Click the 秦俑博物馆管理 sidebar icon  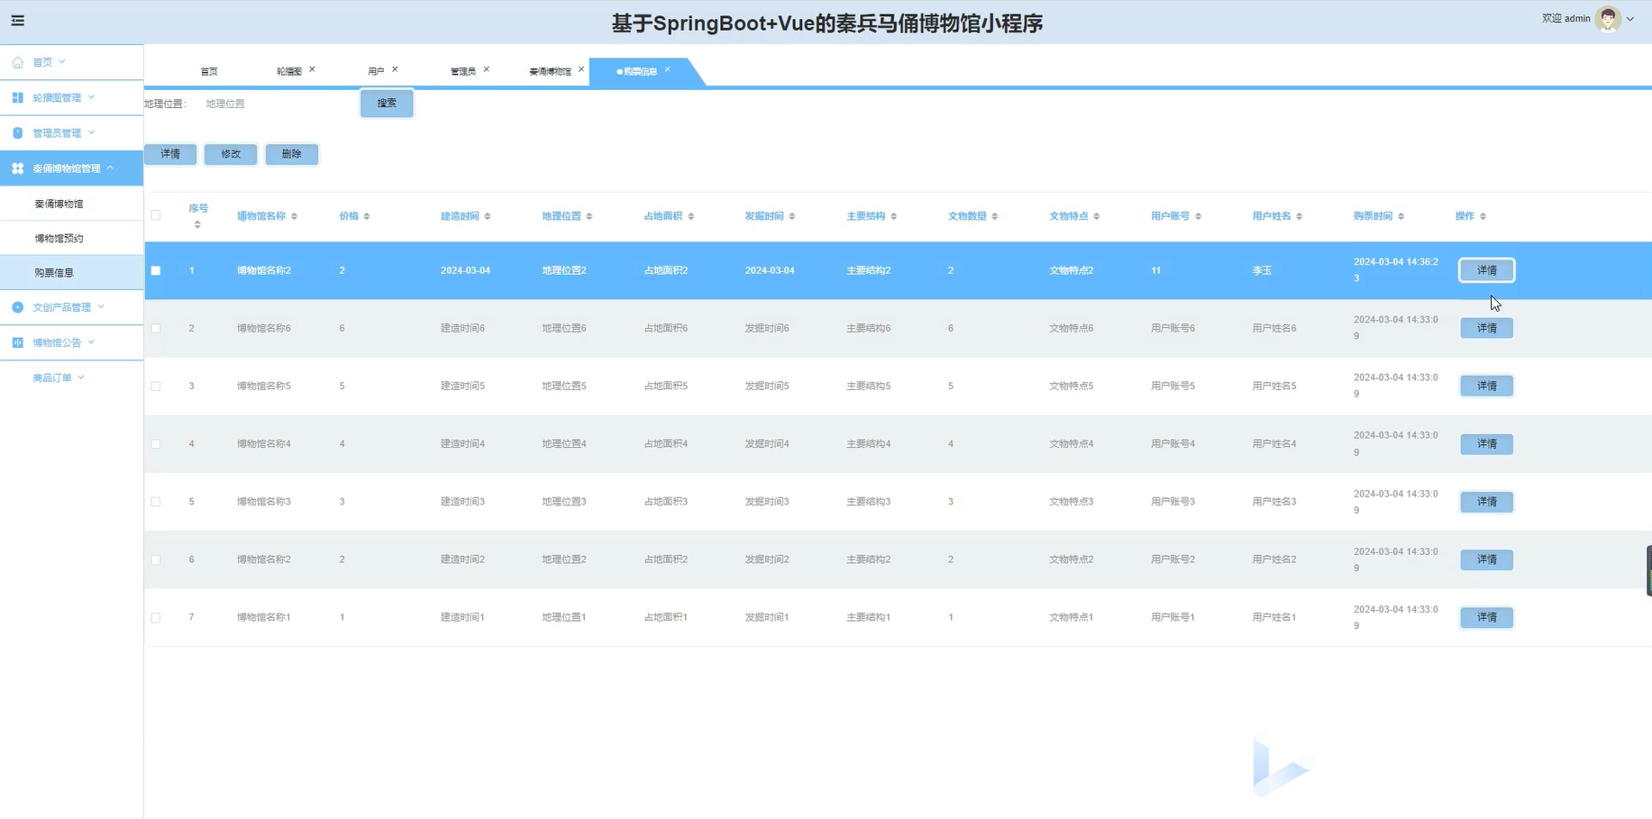17,168
